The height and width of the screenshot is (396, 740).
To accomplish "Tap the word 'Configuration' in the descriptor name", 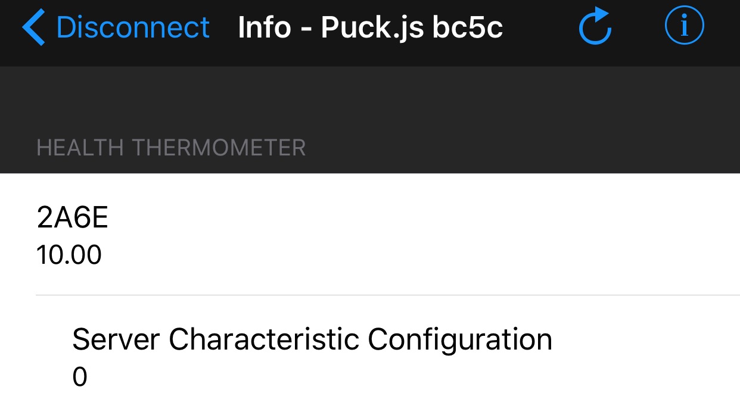I will (459, 339).
